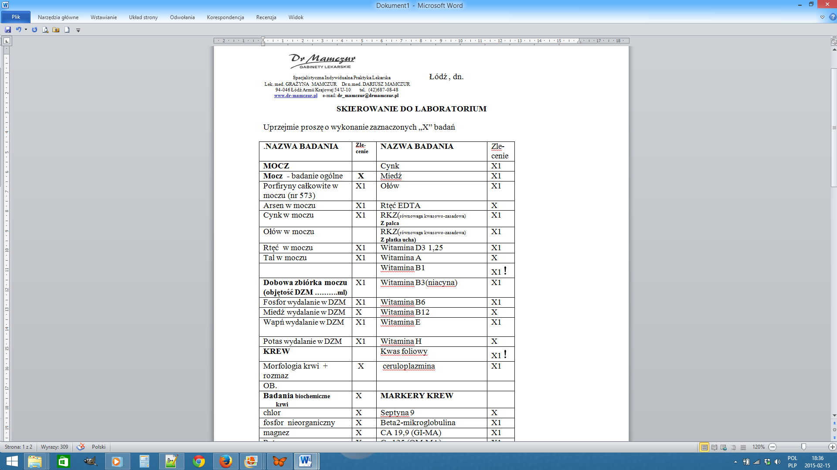Customize the quick access toolbar dropdown
The height and width of the screenshot is (470, 837).
point(78,30)
